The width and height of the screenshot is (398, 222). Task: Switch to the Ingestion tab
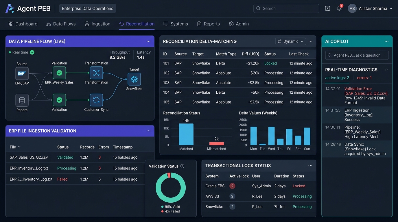[x=97, y=24]
